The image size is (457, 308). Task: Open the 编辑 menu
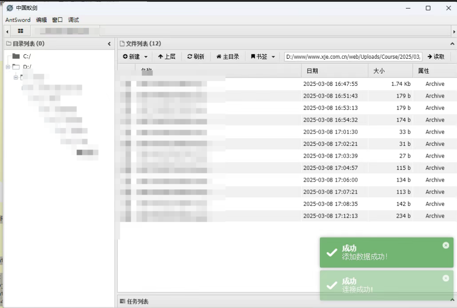coord(41,20)
